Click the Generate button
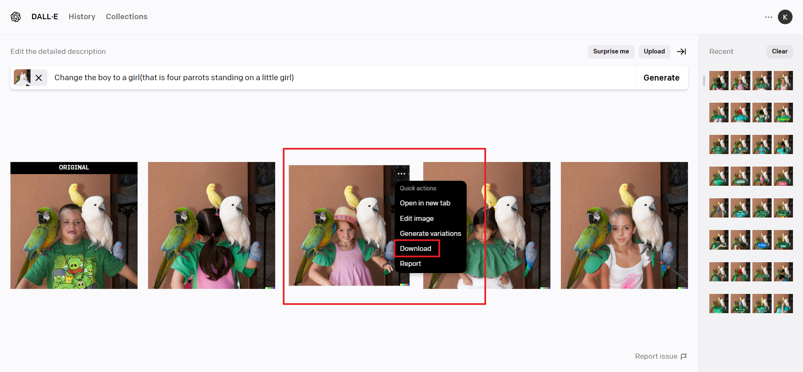The height and width of the screenshot is (372, 803). tap(662, 78)
